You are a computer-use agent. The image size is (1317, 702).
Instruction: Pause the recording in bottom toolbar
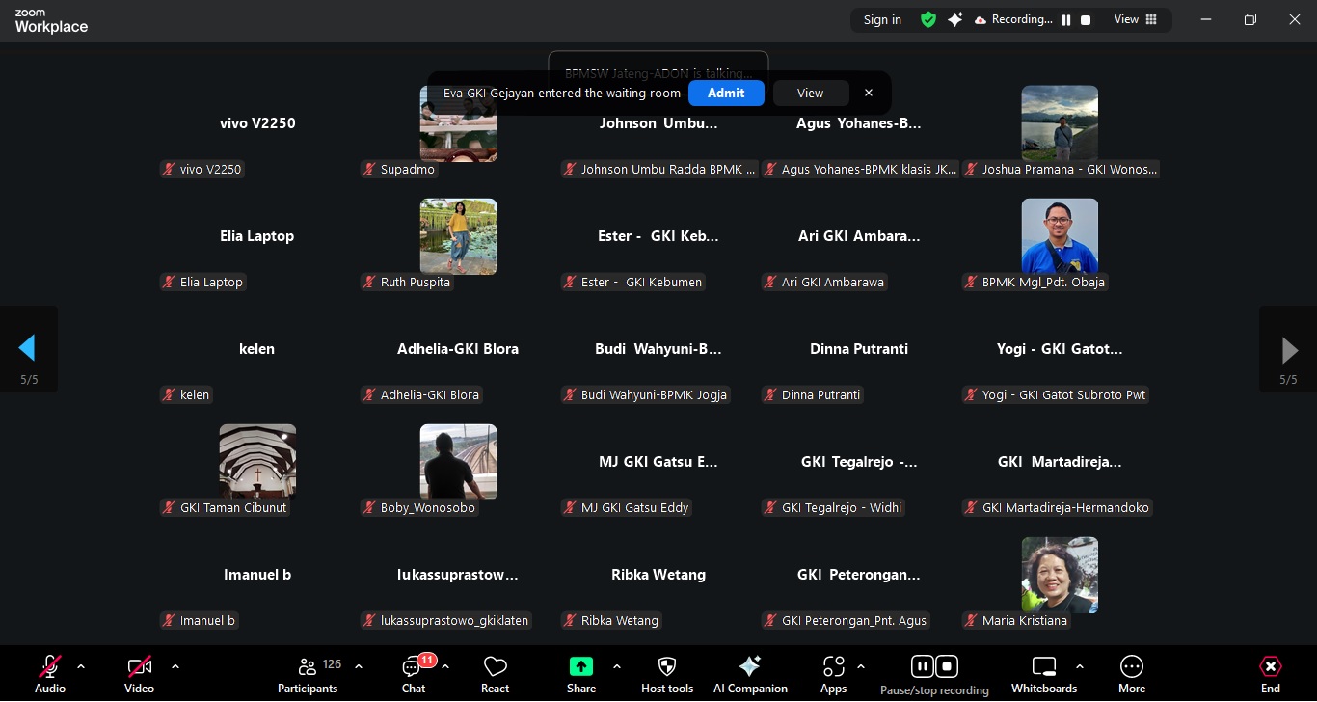tap(922, 666)
